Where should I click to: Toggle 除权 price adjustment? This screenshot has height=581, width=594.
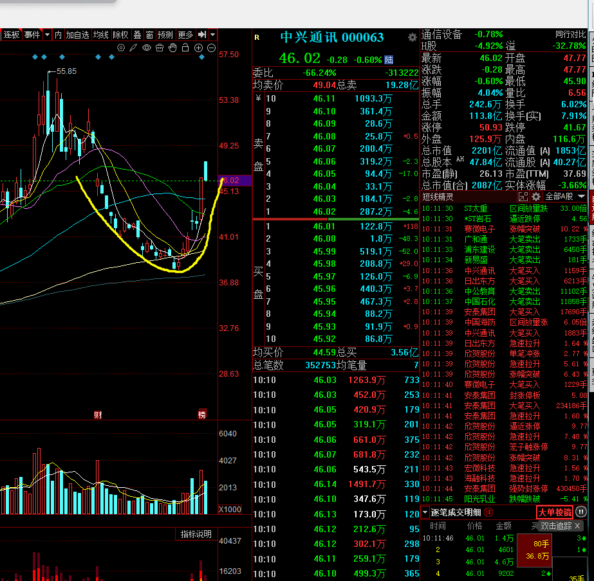click(x=120, y=35)
